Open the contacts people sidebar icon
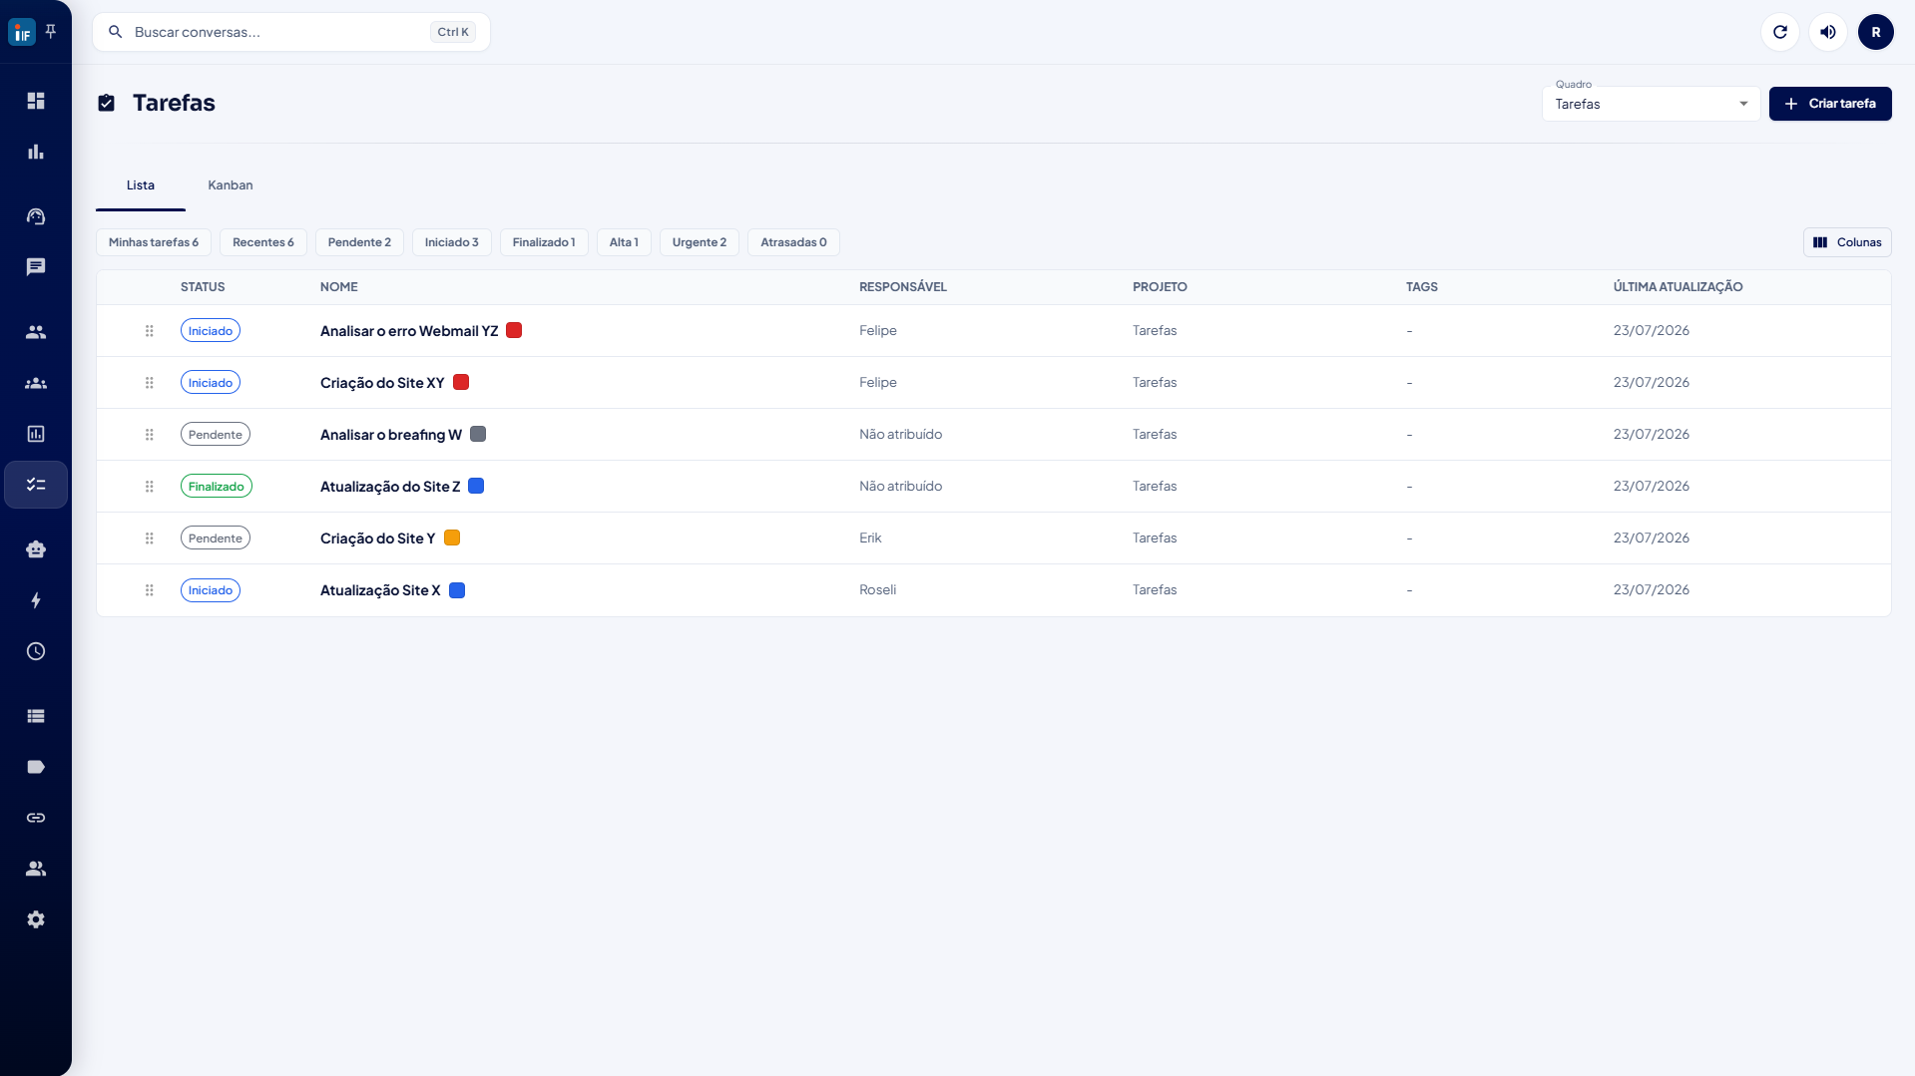1915x1076 pixels. tap(36, 332)
